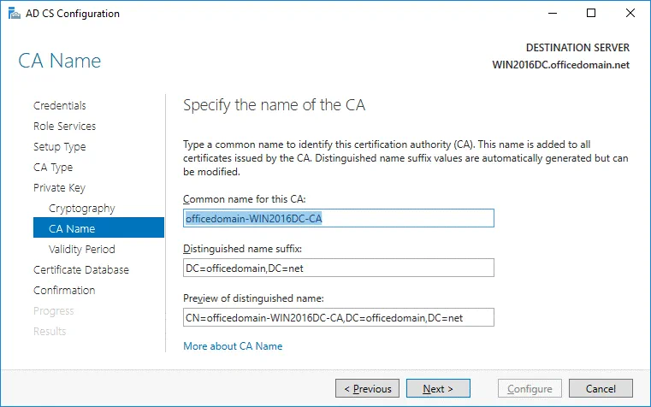Click the Previous button
The image size is (651, 407).
[368, 389]
